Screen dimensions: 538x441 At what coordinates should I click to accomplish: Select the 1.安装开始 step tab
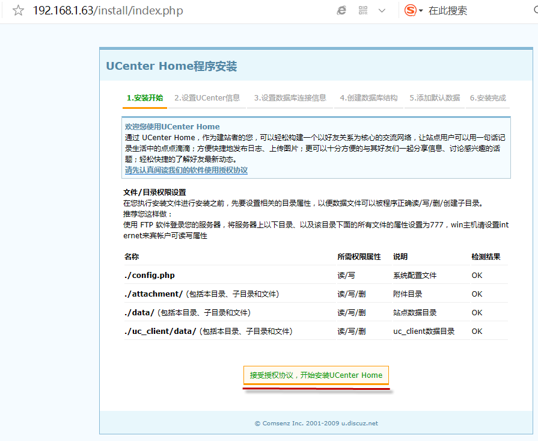(145, 98)
